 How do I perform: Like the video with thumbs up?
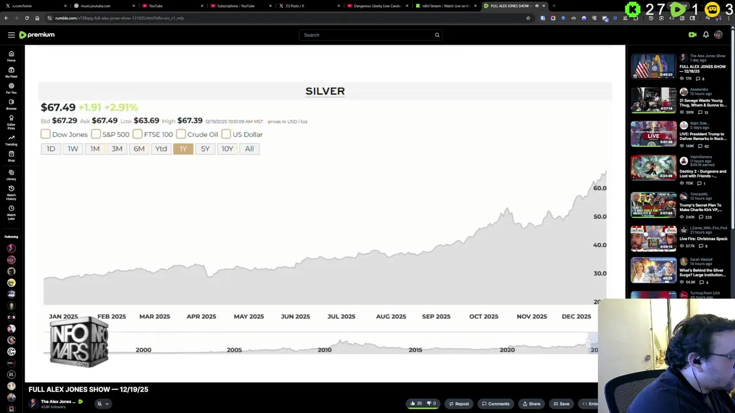(416, 403)
